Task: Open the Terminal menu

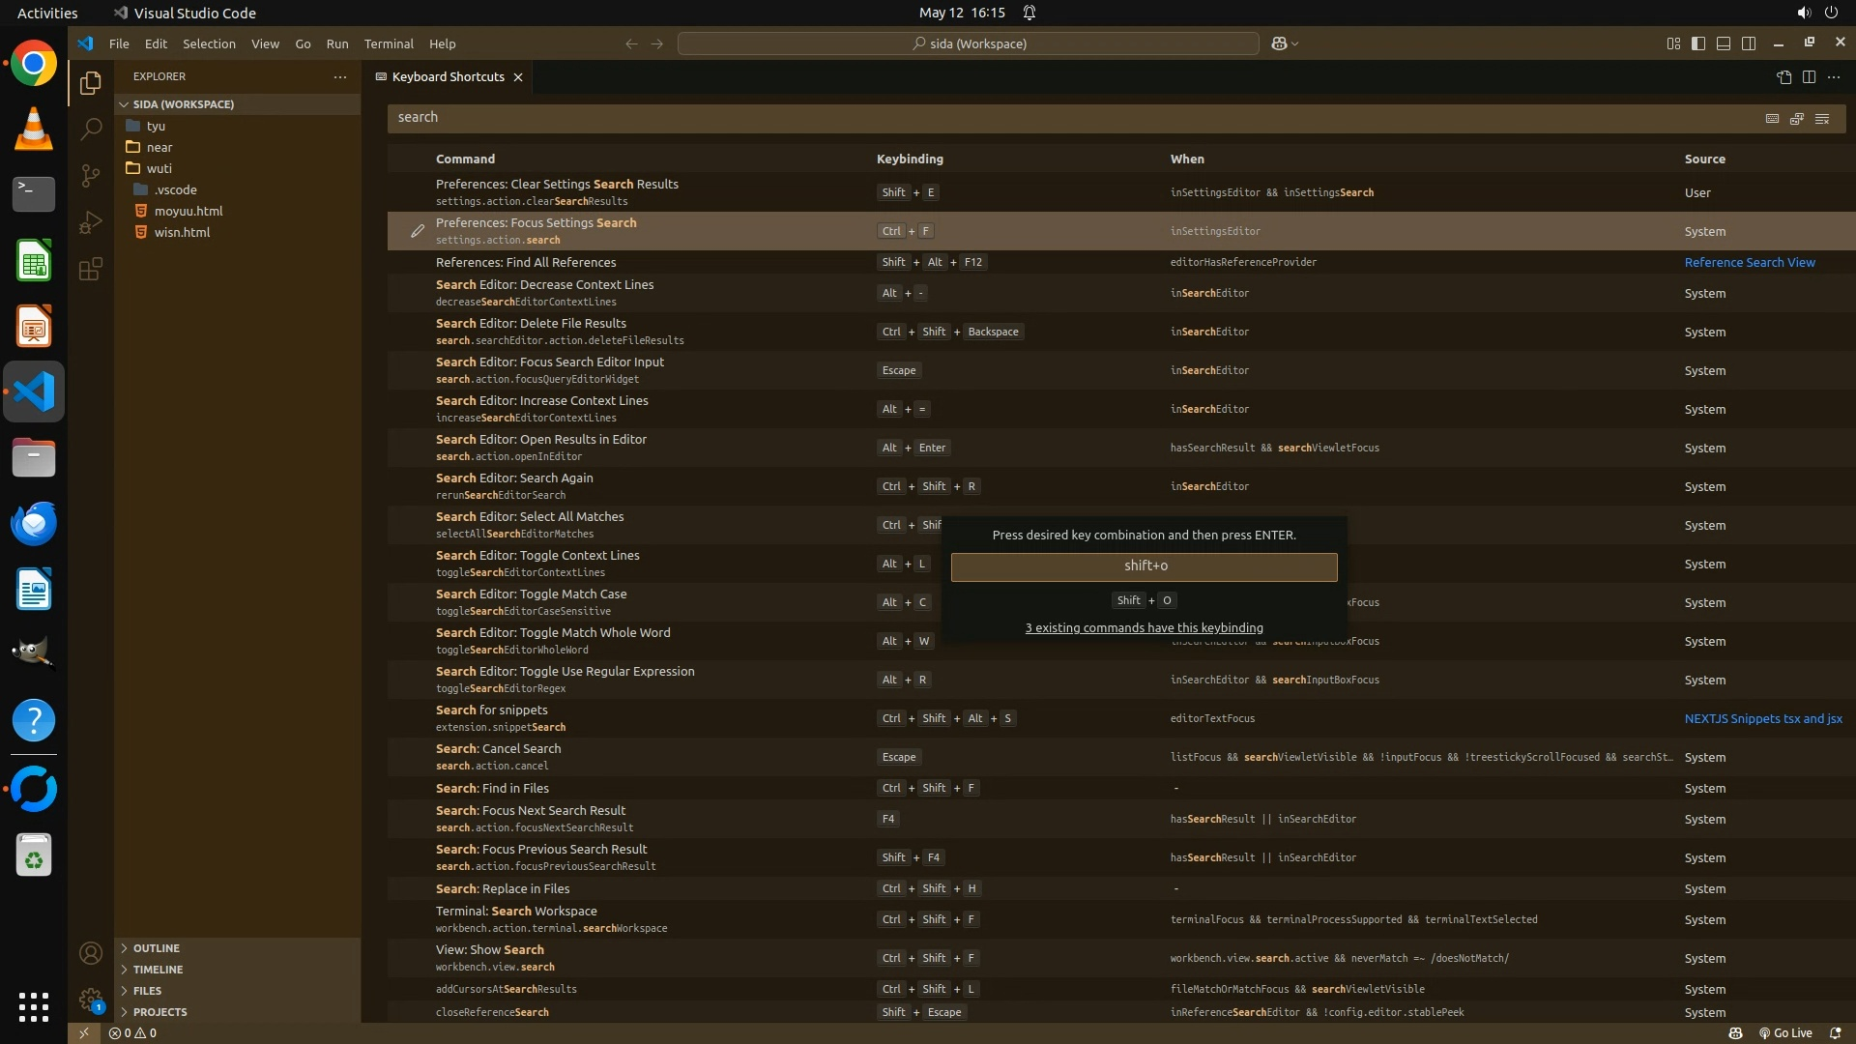Action: [389, 43]
